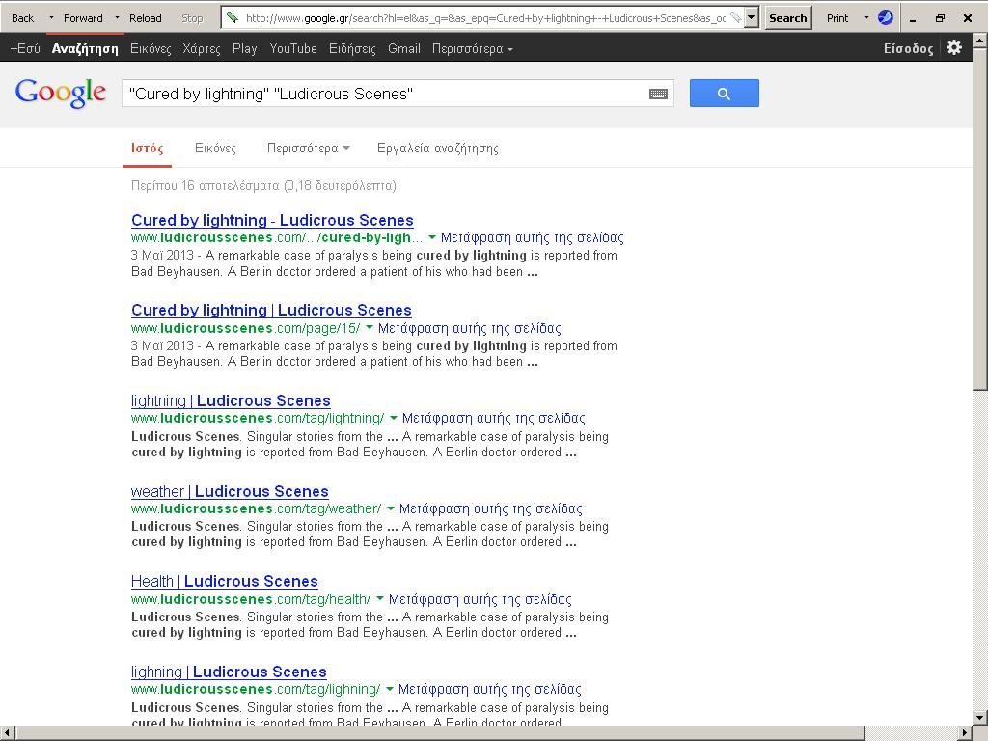Image resolution: width=988 pixels, height=741 pixels.
Task: Open Χάρτες in the Google bar
Action: (202, 48)
